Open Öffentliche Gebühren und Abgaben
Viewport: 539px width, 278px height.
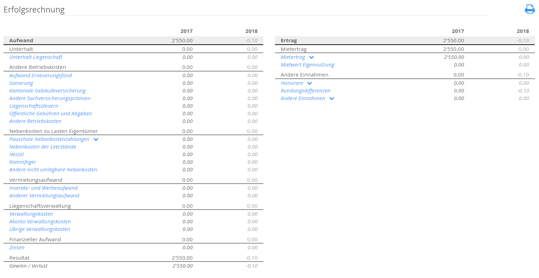51,114
